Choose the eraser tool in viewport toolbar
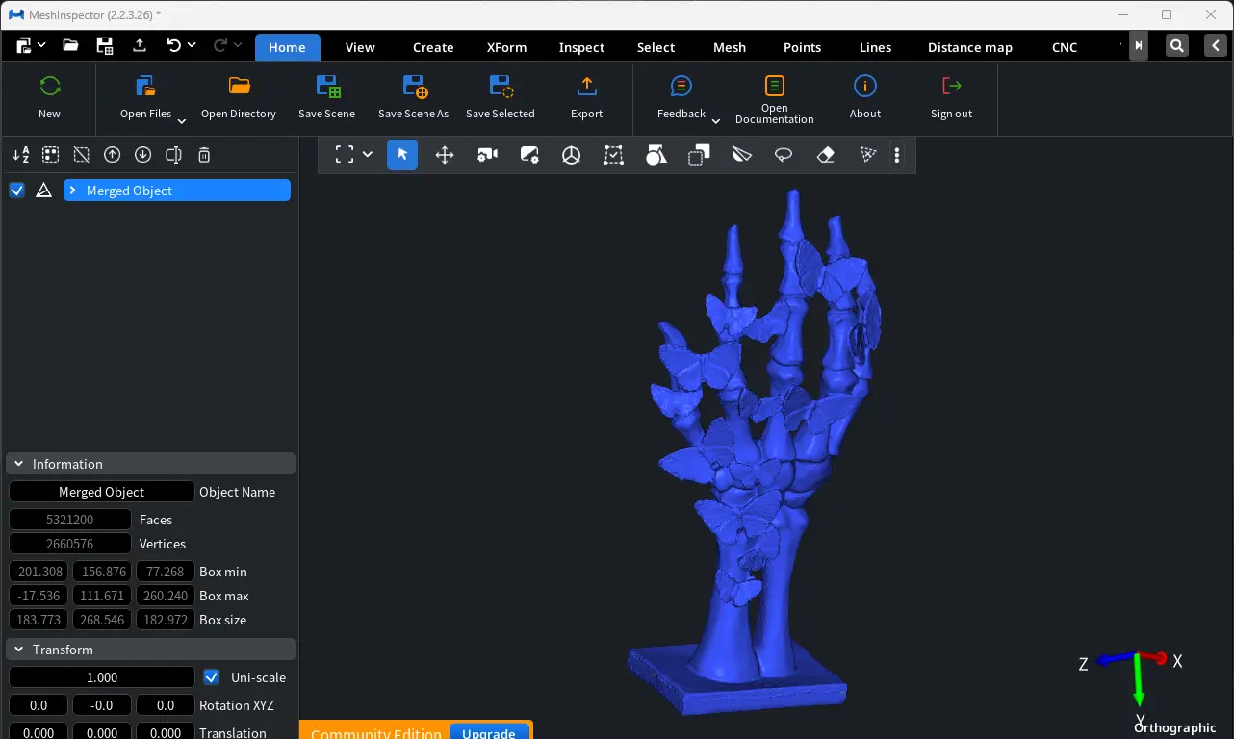The height and width of the screenshot is (739, 1234). [825, 155]
